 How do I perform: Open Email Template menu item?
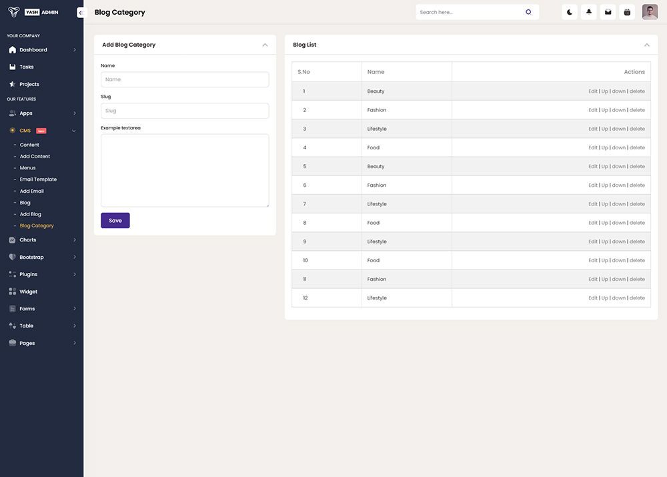click(x=38, y=179)
